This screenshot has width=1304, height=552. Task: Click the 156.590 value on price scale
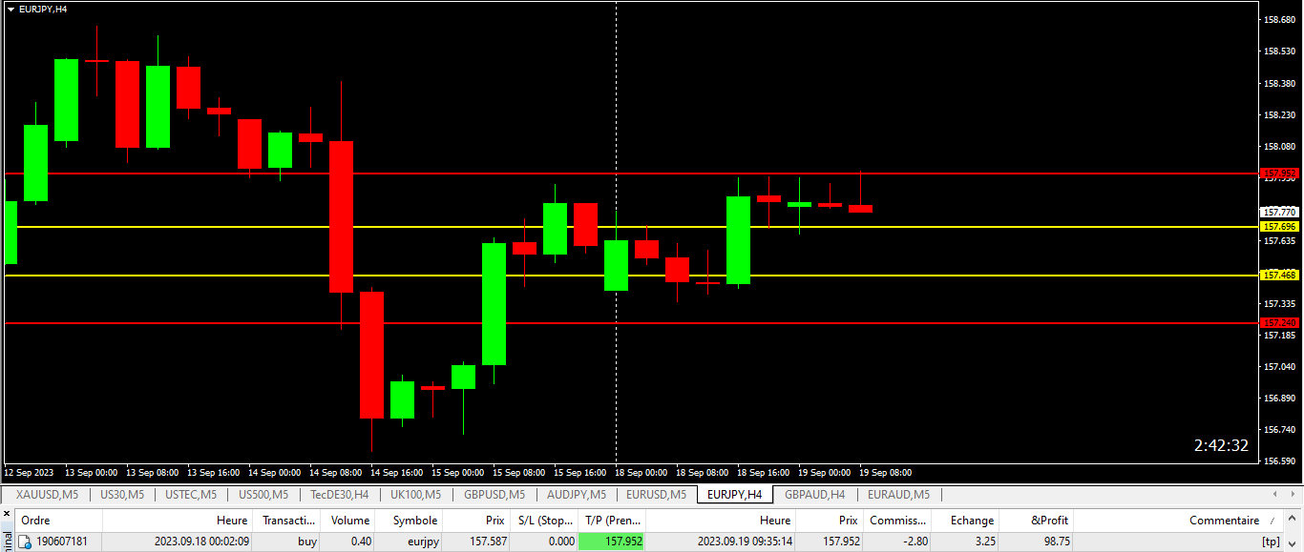(1279, 460)
